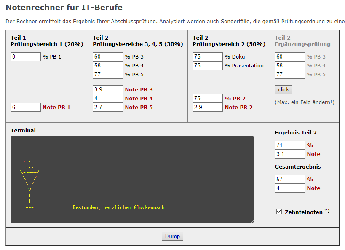Click 'Teil 2 Prüfungsbereich 2 (50%)' heading
Screen dimensions: 345x250
click(x=229, y=41)
